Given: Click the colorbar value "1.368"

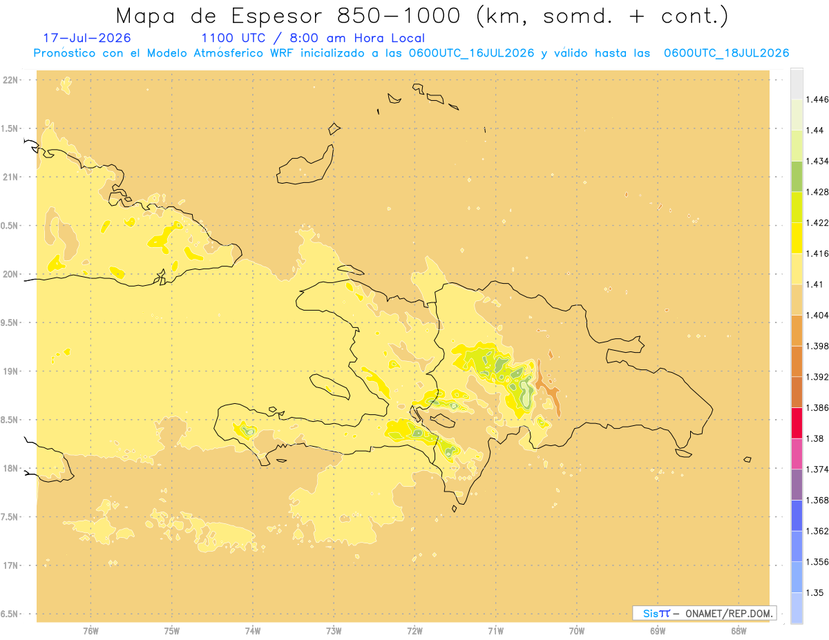Looking at the screenshot, I should 817,501.
